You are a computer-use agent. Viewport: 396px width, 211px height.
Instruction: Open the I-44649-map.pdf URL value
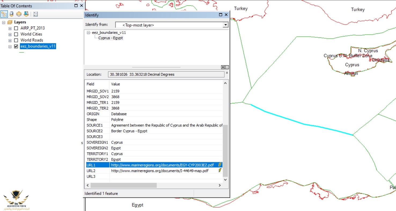(x=160, y=171)
